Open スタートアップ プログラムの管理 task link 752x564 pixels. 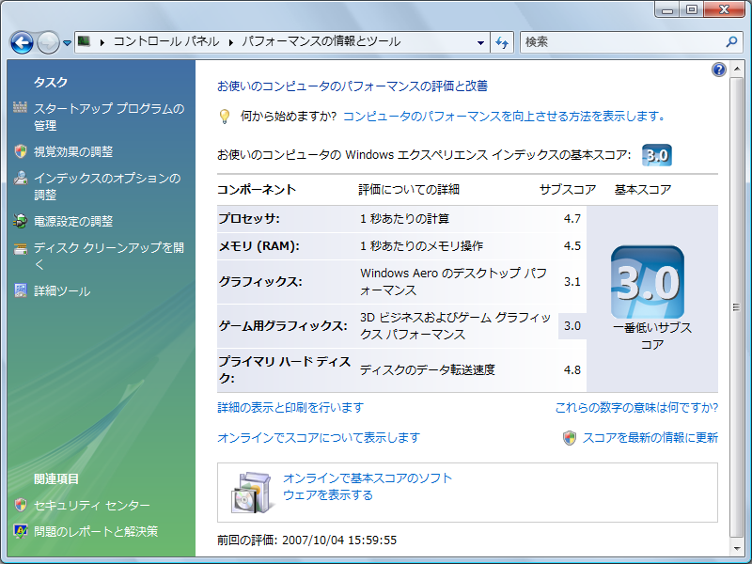[x=109, y=117]
